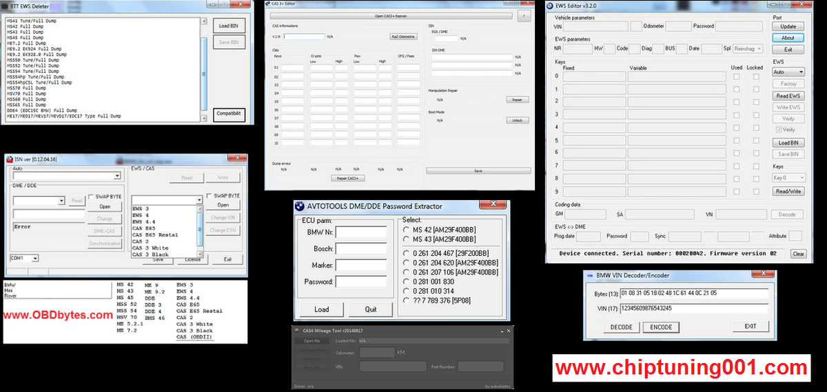Click the ENCODE button in VIN Decoder
This screenshot has height=392, width=827.
(660, 327)
